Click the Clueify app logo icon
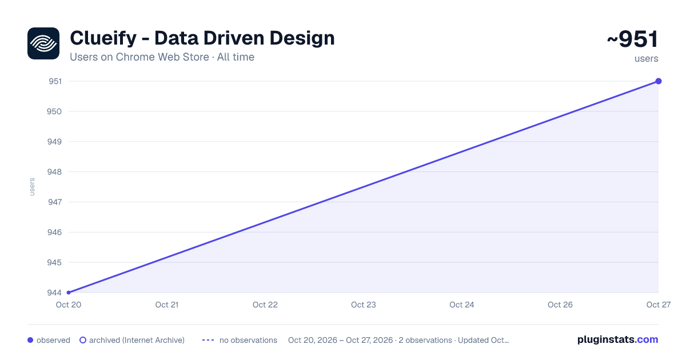The image size is (686, 360). tap(43, 43)
